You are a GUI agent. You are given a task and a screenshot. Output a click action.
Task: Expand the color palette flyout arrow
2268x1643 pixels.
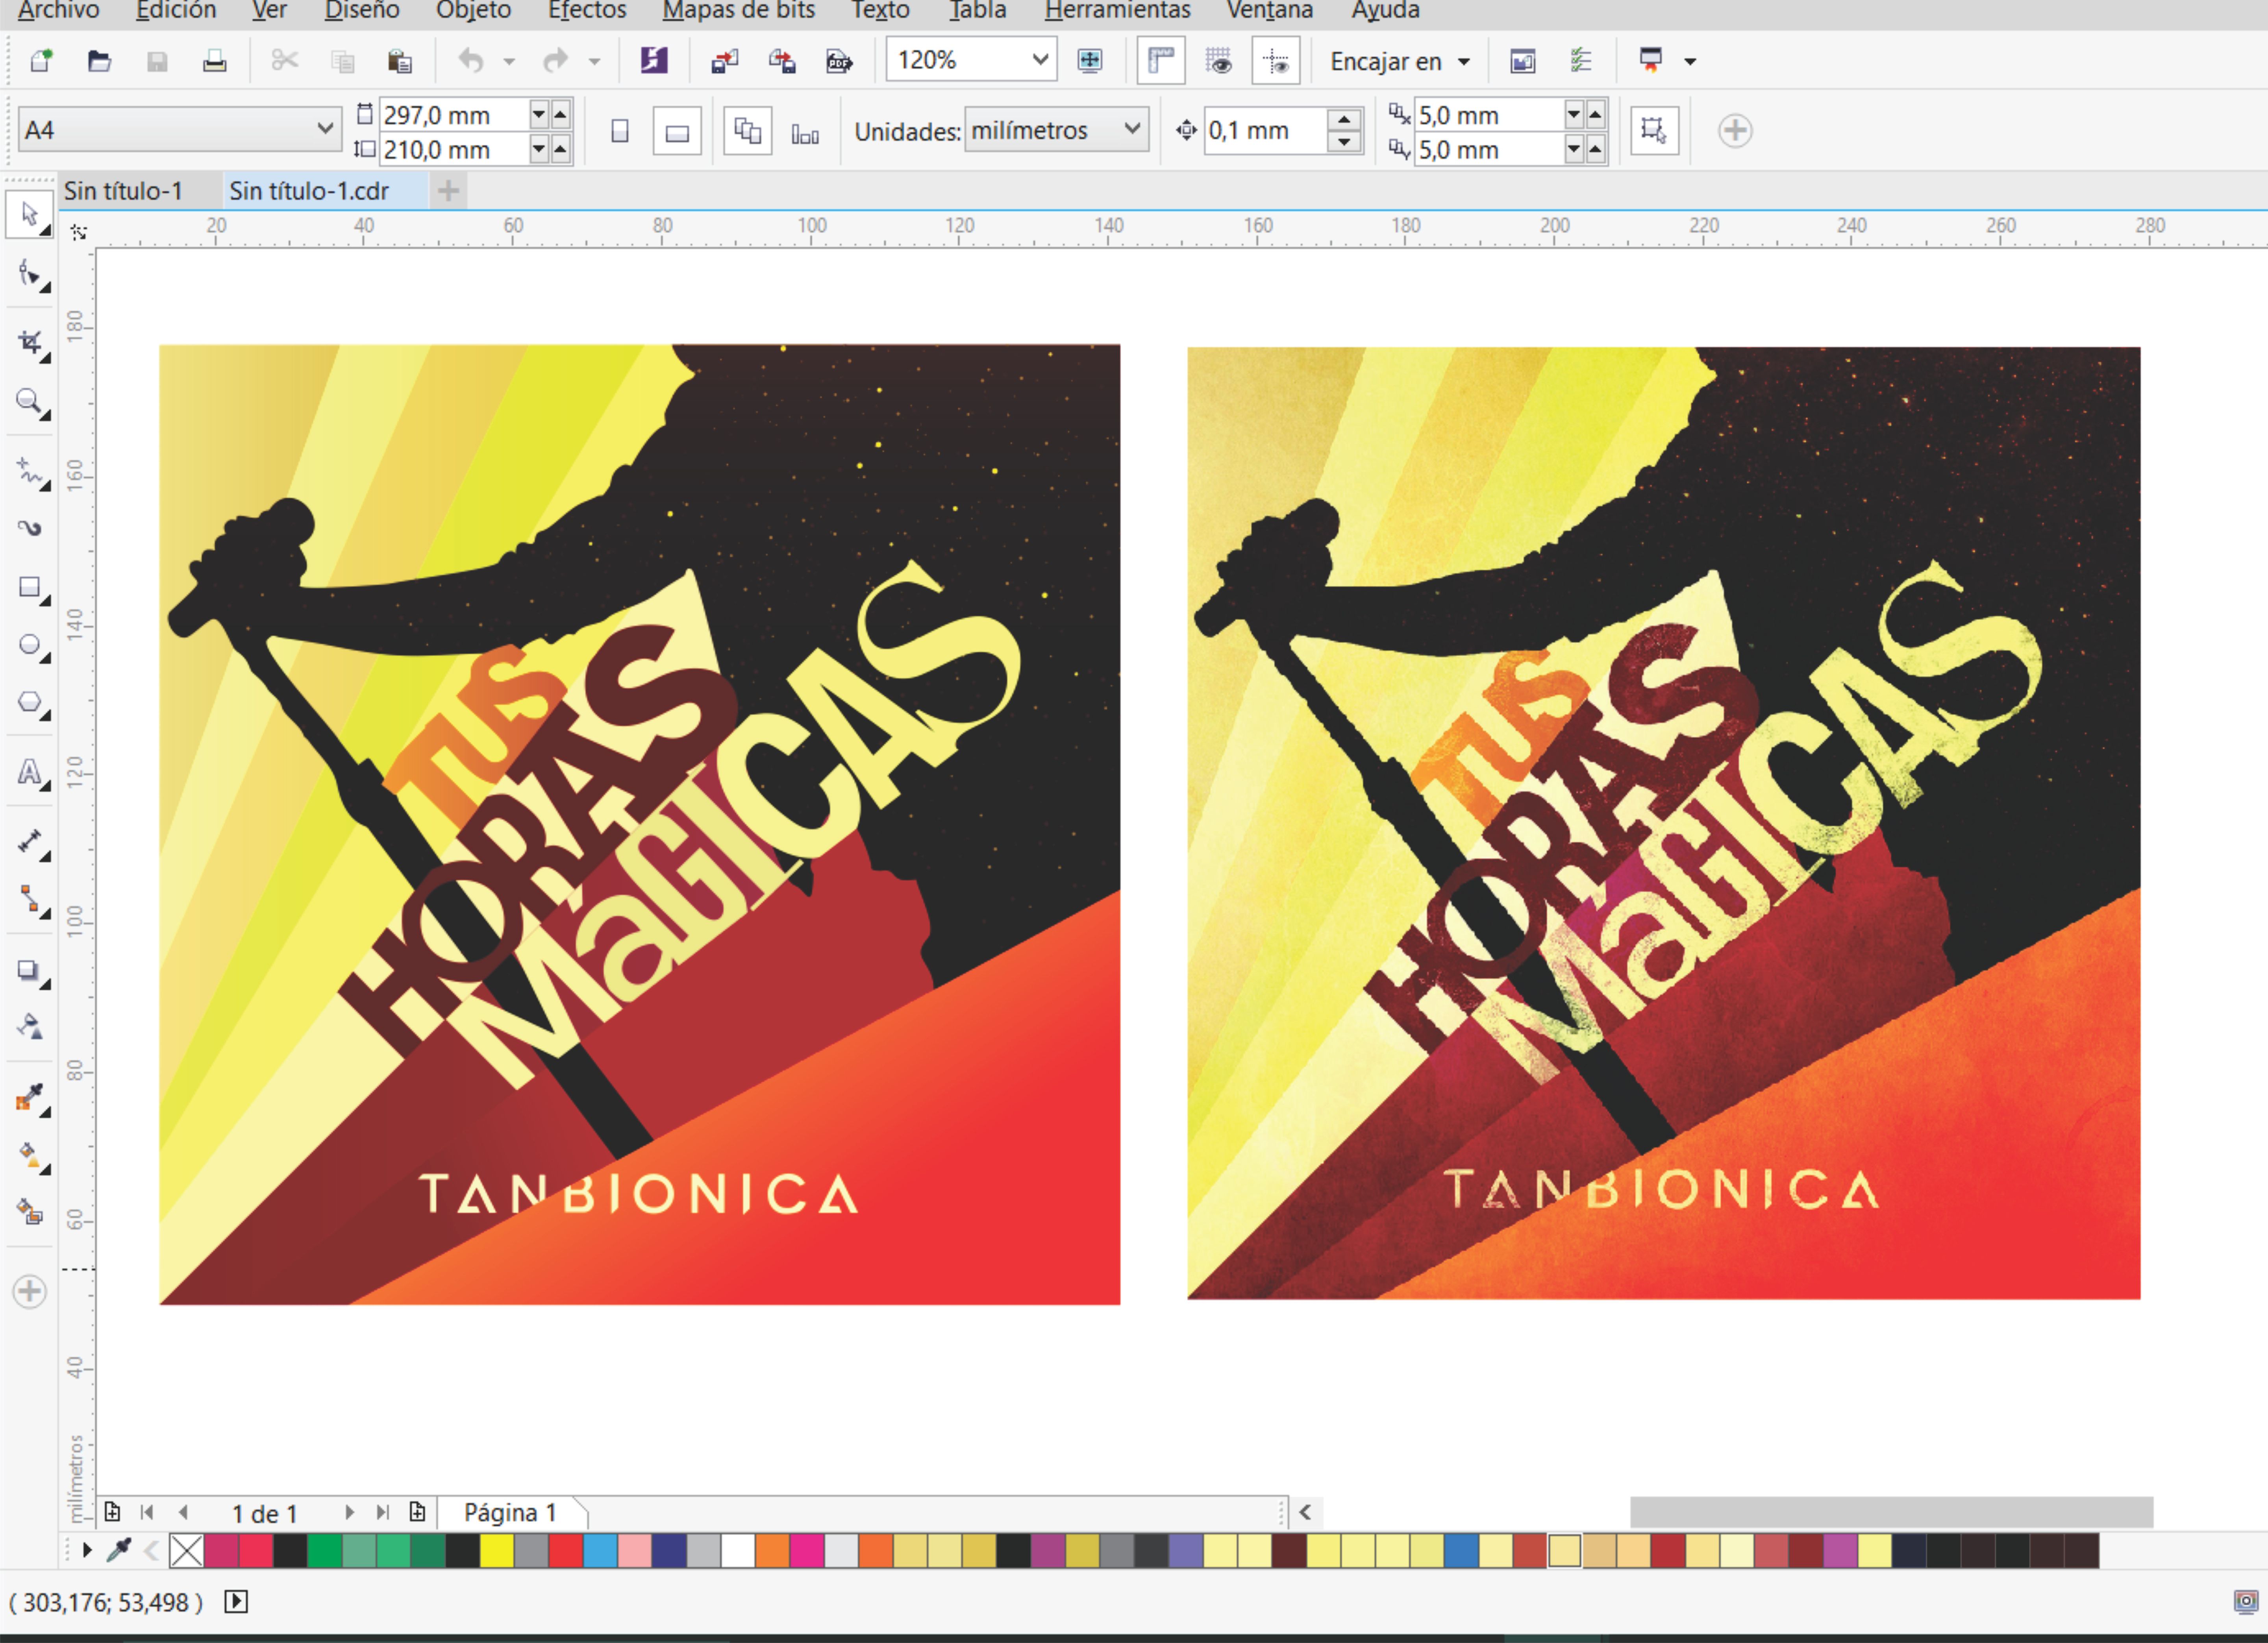[87, 1550]
